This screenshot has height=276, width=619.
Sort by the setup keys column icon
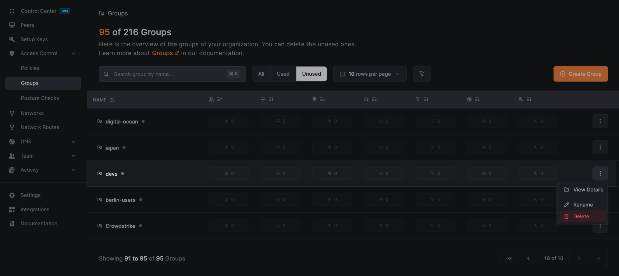tap(524, 99)
